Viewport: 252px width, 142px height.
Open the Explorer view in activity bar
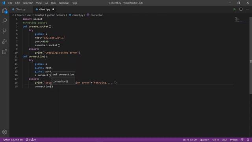tap(5, 11)
